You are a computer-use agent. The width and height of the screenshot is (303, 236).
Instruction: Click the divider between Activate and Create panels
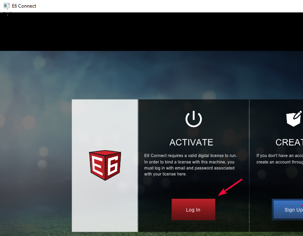pos(249,165)
